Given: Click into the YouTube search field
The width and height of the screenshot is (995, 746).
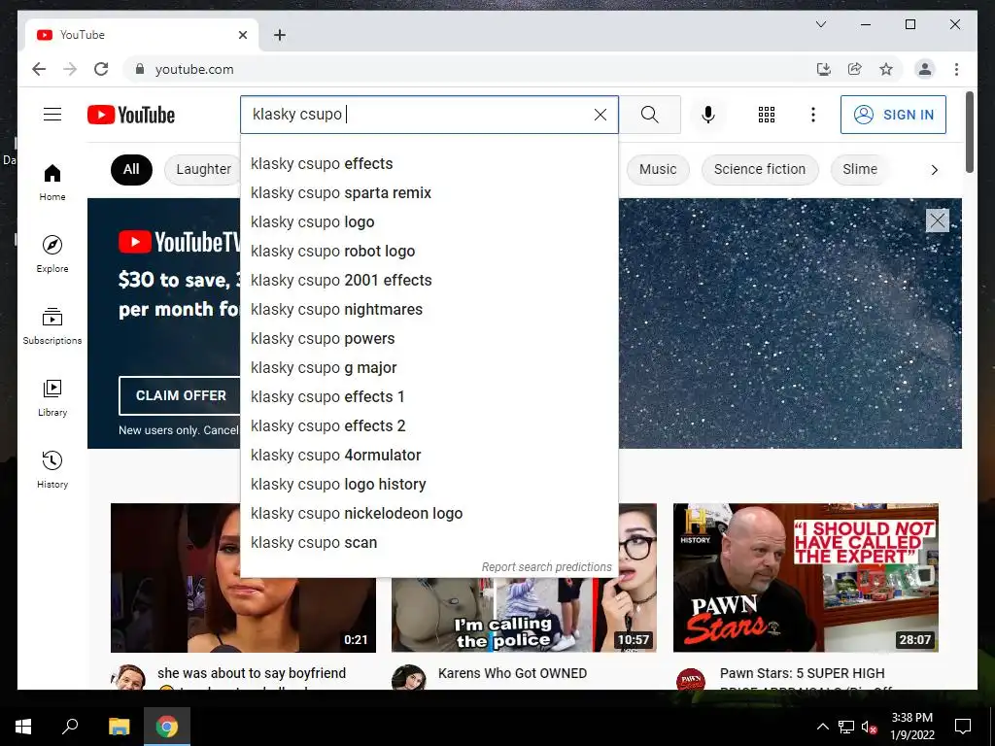Looking at the screenshot, I should [419, 115].
